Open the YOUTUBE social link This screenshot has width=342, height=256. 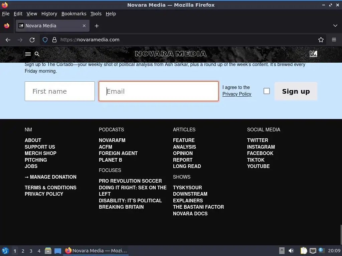pos(258,166)
